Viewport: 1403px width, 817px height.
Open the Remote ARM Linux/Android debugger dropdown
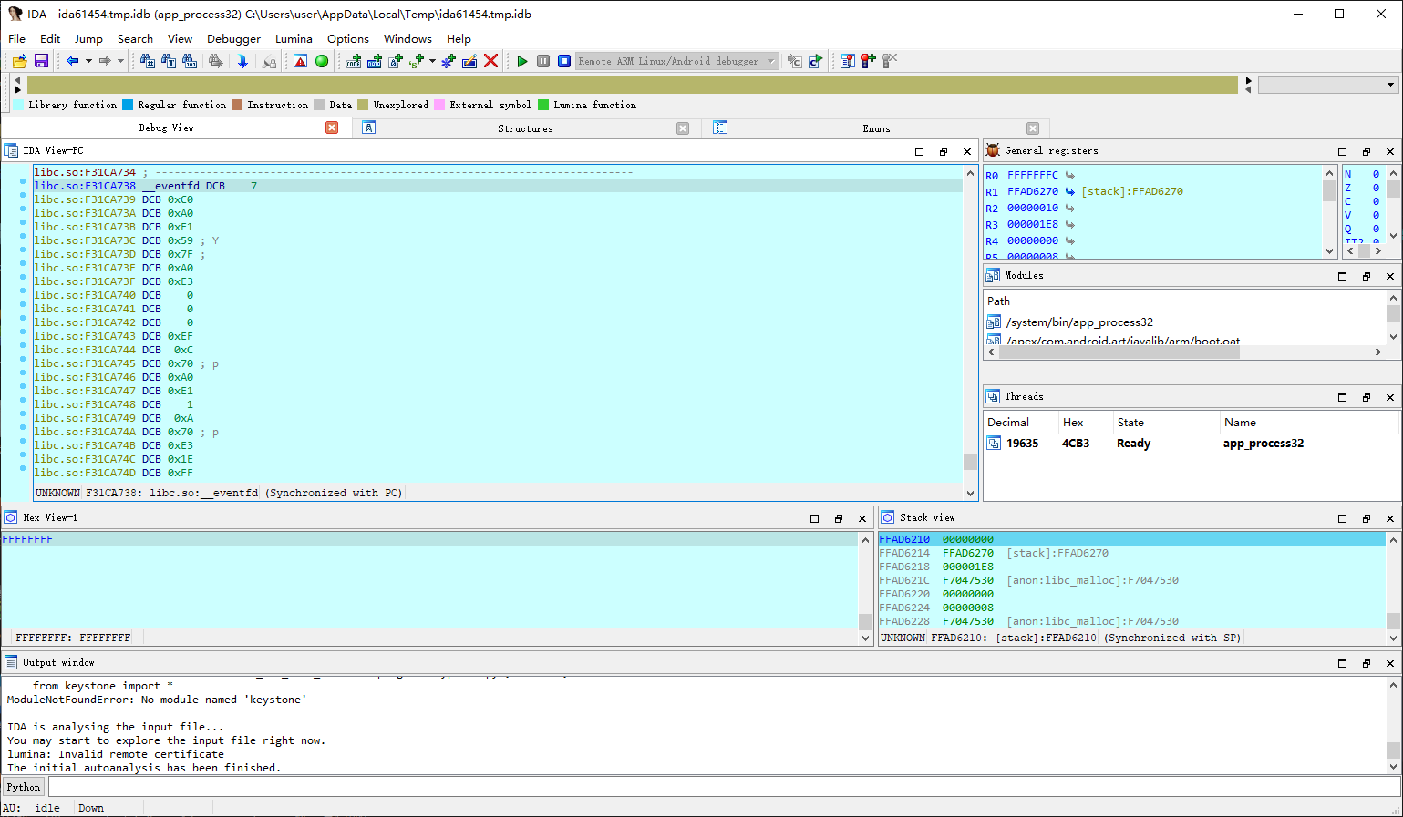point(676,61)
